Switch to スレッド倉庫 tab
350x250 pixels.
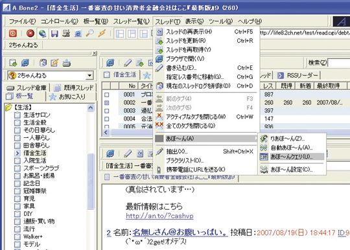tap(27, 87)
